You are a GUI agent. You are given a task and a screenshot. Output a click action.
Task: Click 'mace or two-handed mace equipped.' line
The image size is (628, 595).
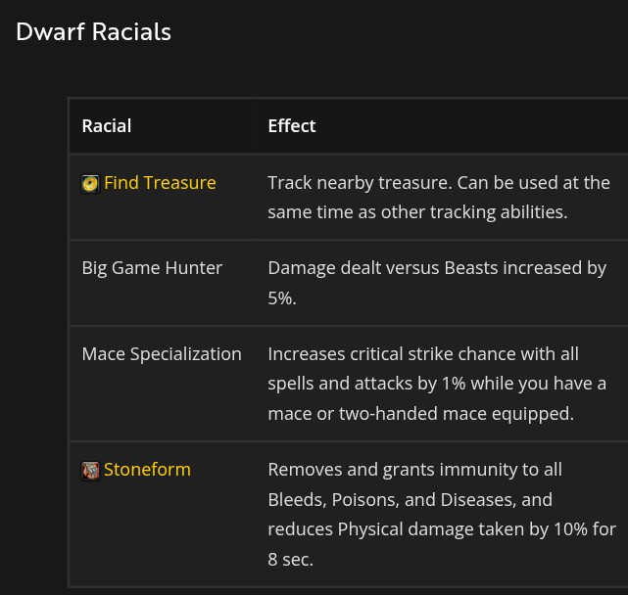(421, 414)
